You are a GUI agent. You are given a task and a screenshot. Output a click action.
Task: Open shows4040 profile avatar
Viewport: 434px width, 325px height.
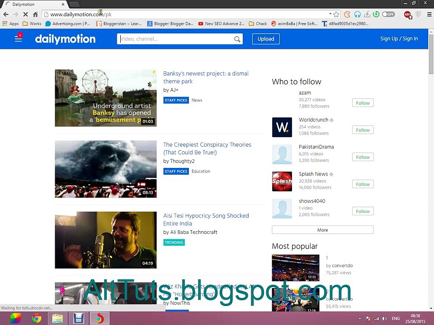point(282,209)
